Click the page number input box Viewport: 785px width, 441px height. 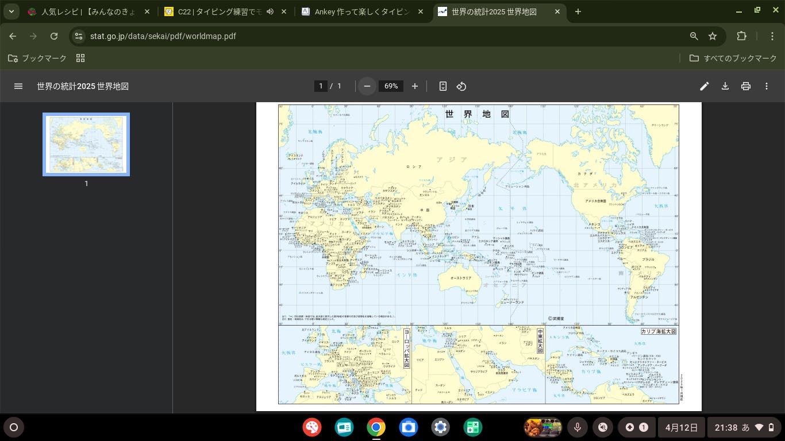(321, 86)
